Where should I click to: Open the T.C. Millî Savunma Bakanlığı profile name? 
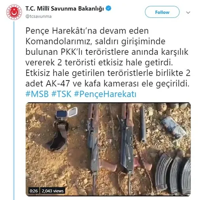pyautogui.click(x=65, y=9)
